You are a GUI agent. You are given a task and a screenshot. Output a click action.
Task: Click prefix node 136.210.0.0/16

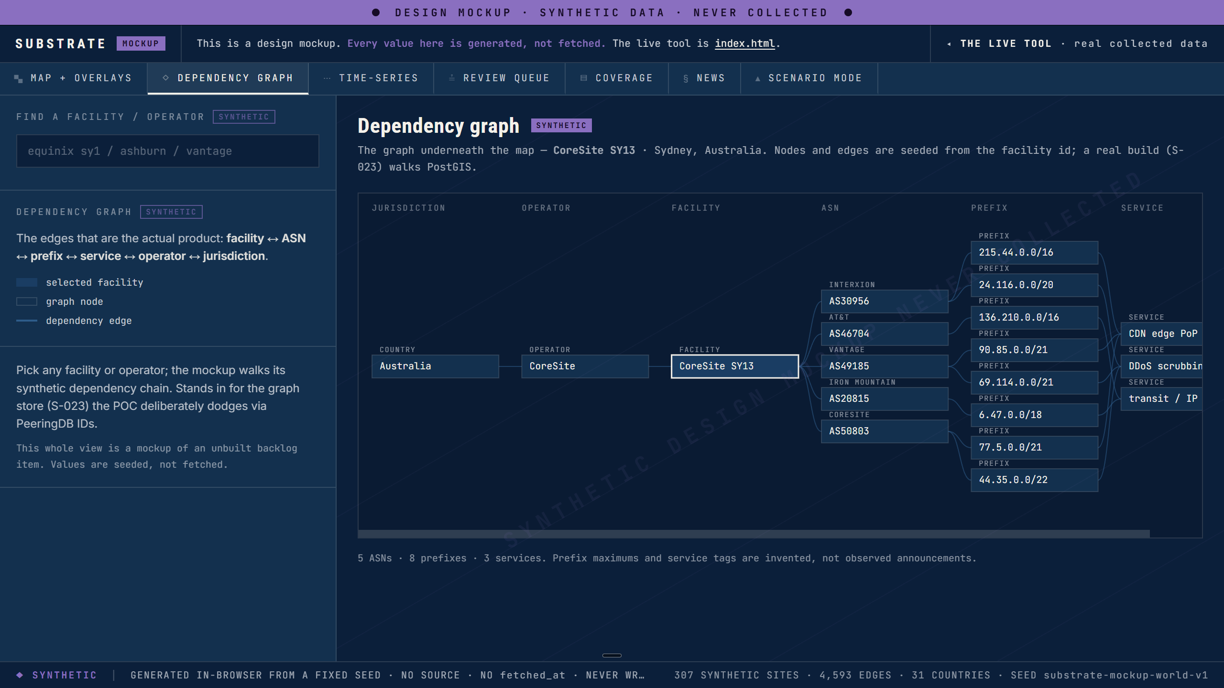click(x=1035, y=318)
